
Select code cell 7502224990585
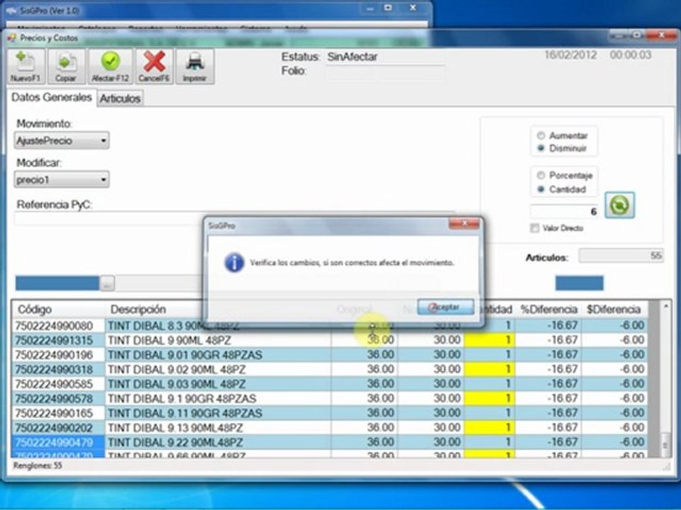click(x=59, y=384)
